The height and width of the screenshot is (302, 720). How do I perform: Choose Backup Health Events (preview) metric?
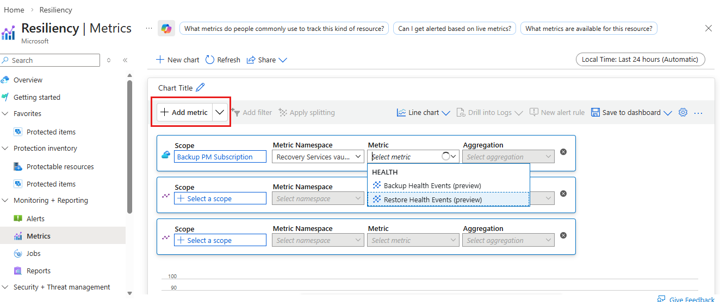(x=432, y=185)
